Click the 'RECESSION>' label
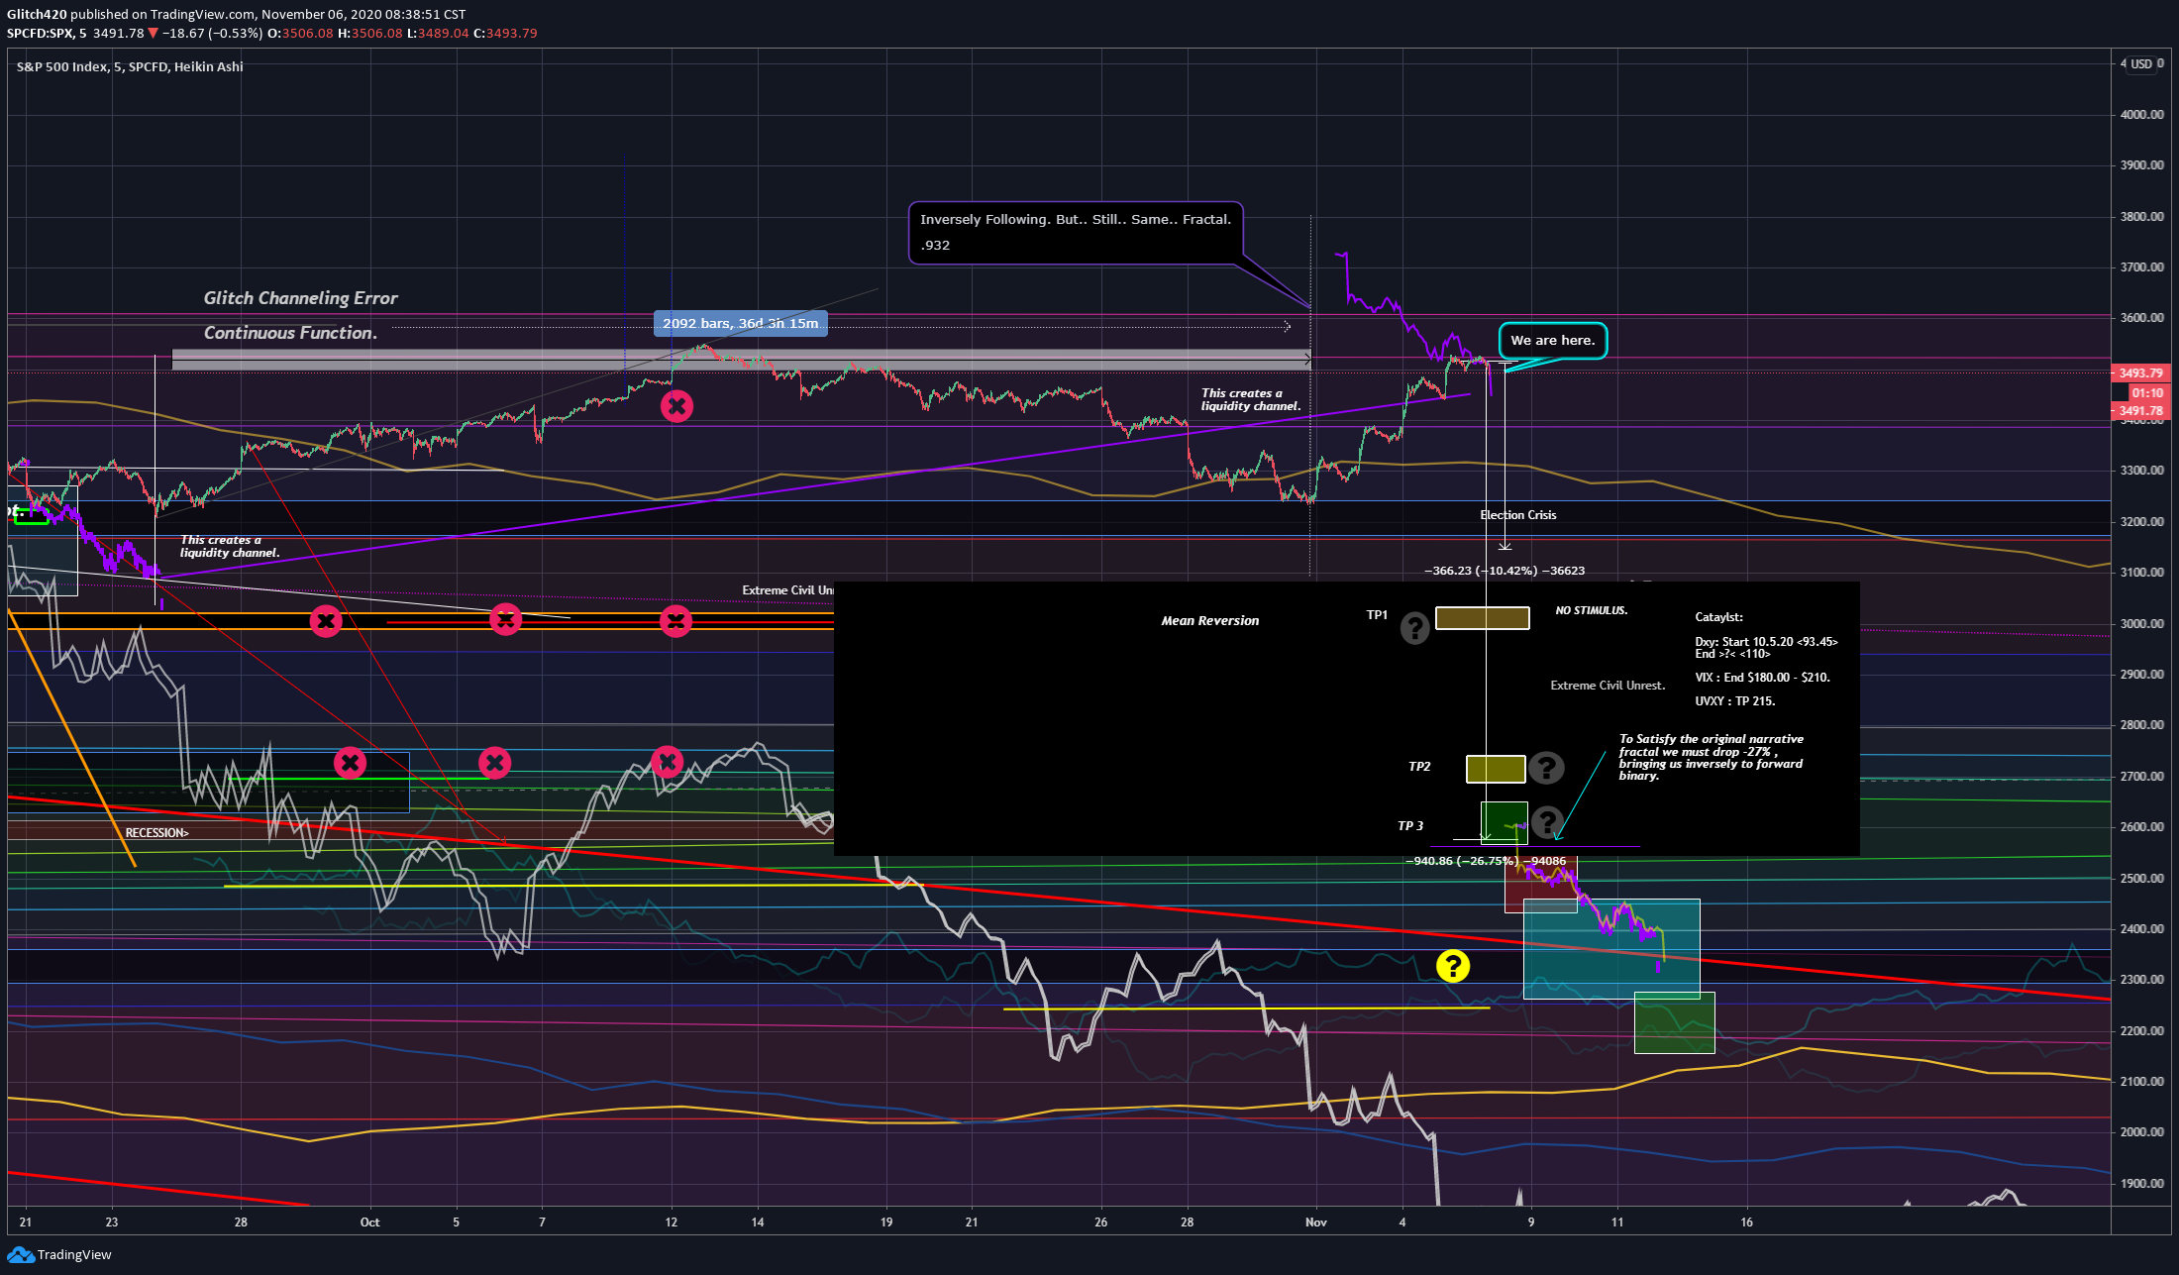 pyautogui.click(x=156, y=833)
